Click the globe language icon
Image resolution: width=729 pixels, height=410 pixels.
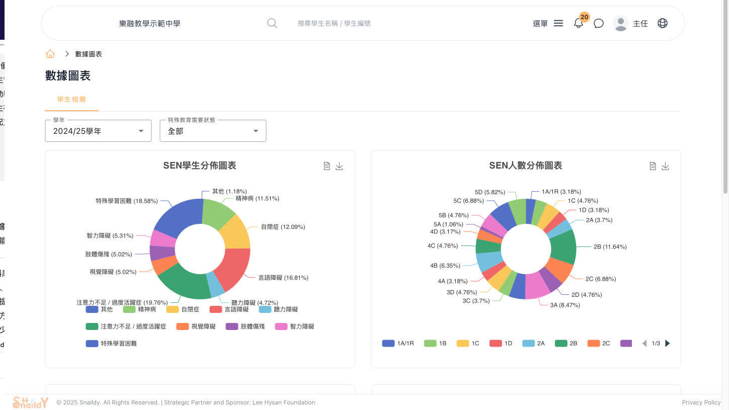663,23
